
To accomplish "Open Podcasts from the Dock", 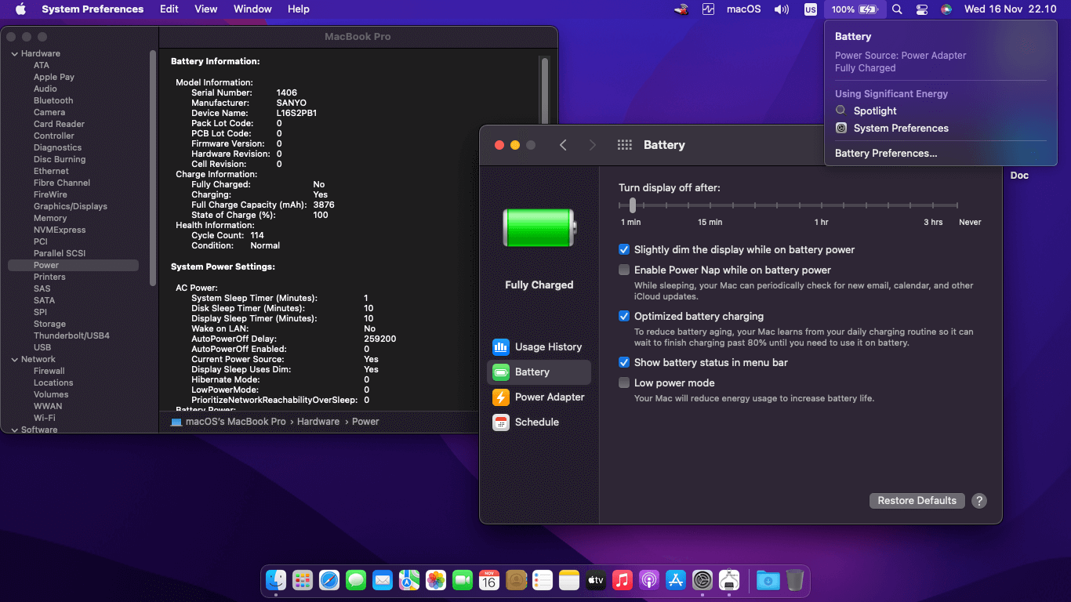I will pyautogui.click(x=649, y=580).
